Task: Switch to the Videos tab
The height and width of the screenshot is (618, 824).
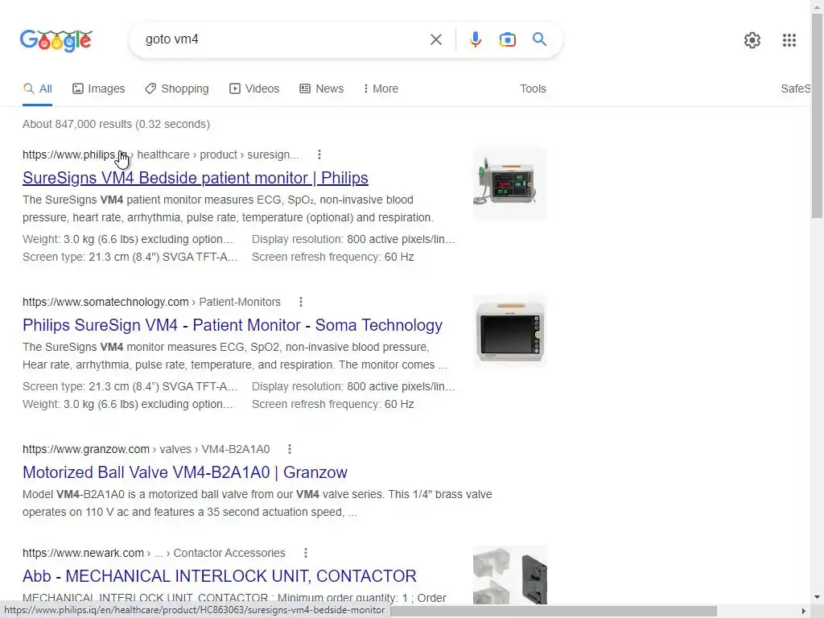Action: click(x=254, y=89)
